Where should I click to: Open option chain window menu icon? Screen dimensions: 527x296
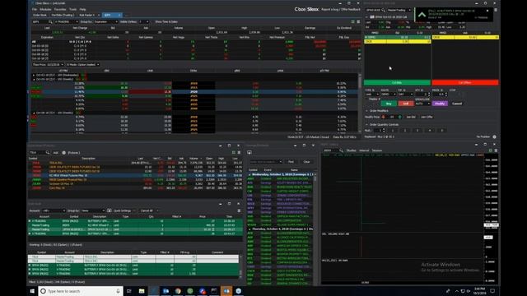pyautogui.click(x=358, y=22)
